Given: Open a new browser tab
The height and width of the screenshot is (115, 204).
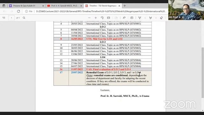Looking at the screenshot, I should (x=125, y=6).
